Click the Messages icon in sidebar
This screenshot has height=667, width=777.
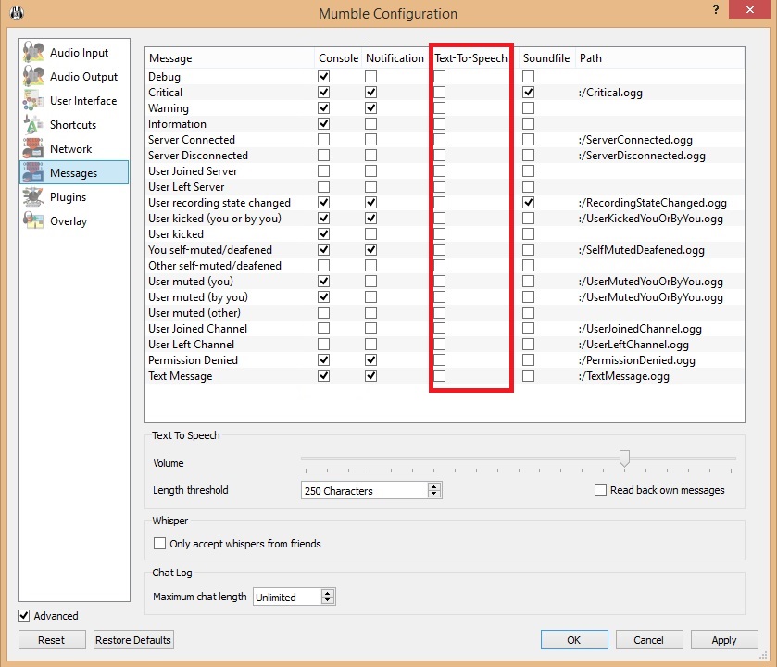point(33,172)
